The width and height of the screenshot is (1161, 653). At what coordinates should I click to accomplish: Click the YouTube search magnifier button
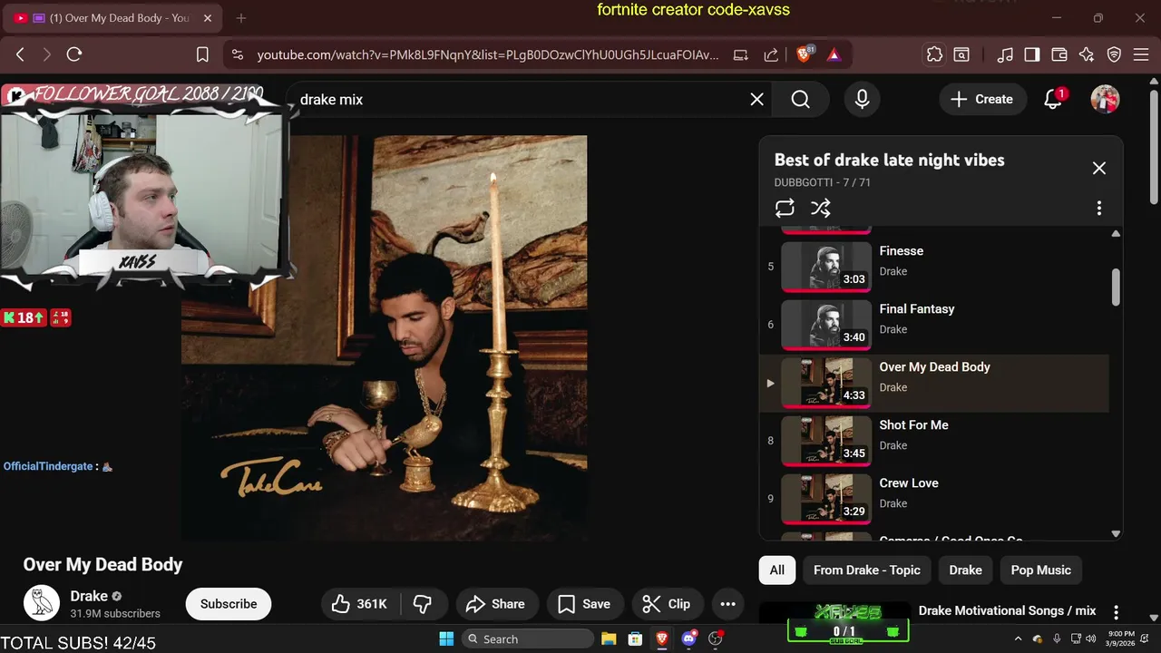(x=800, y=99)
